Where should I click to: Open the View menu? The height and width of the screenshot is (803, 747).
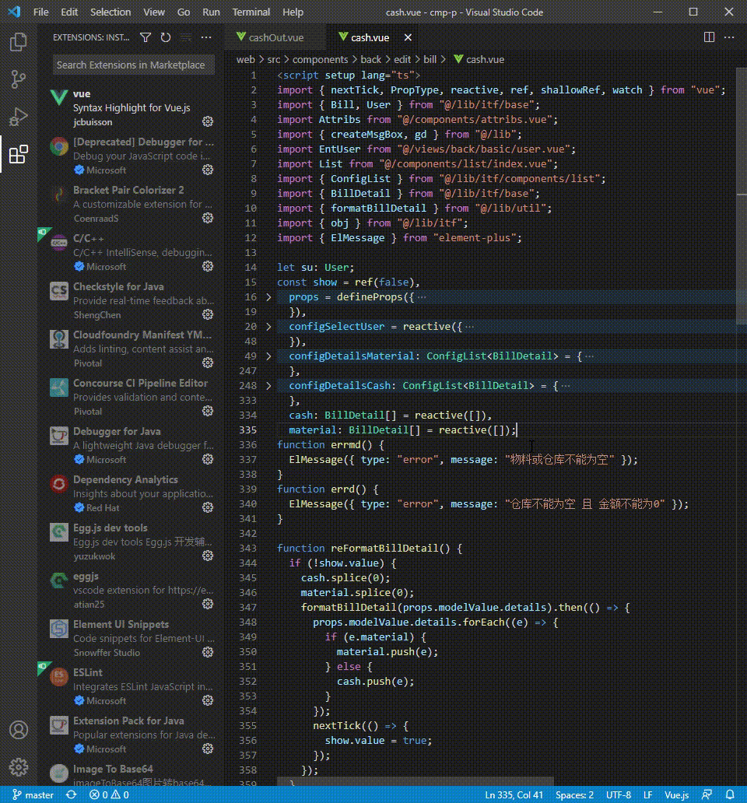pos(153,12)
